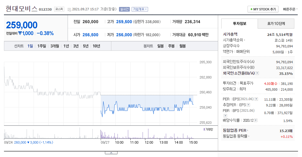Open the 추정PER EPS help icon

pyautogui.click(x=248, y=105)
